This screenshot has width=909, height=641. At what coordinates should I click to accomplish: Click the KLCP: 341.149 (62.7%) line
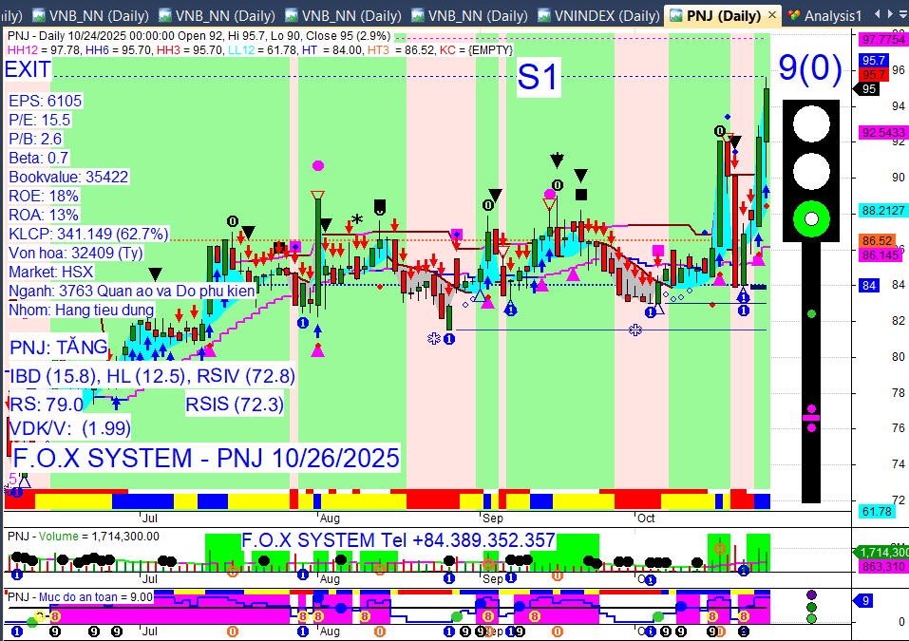(88, 235)
